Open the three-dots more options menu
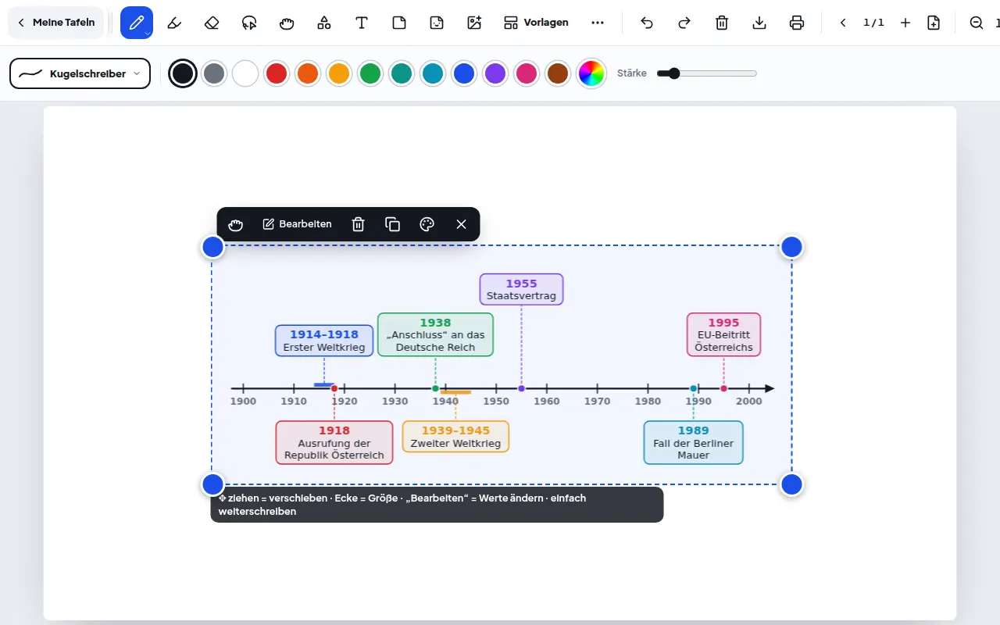The width and height of the screenshot is (1000, 625). (x=598, y=23)
